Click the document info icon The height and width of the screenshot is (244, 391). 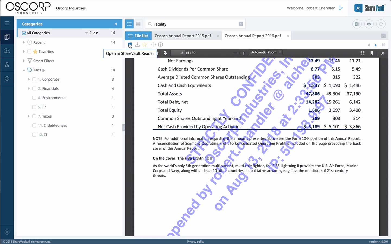161,45
